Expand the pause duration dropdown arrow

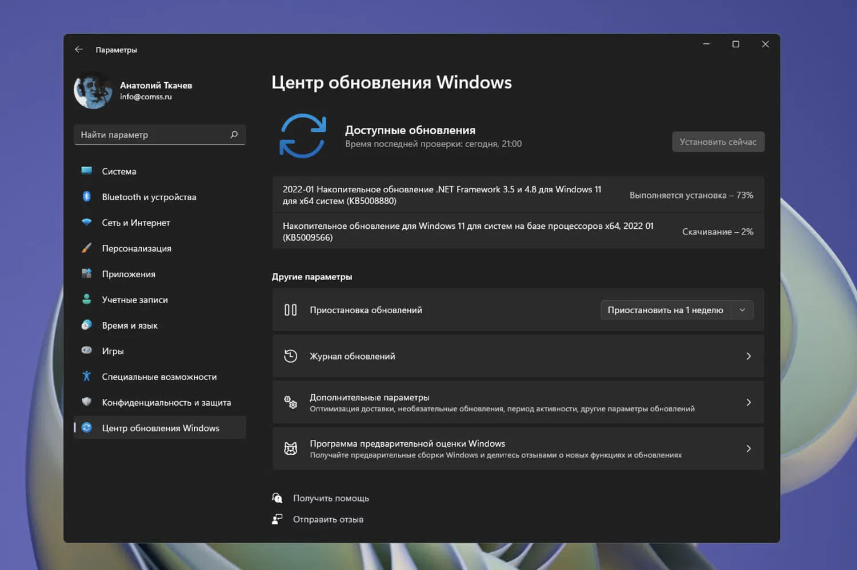click(742, 310)
